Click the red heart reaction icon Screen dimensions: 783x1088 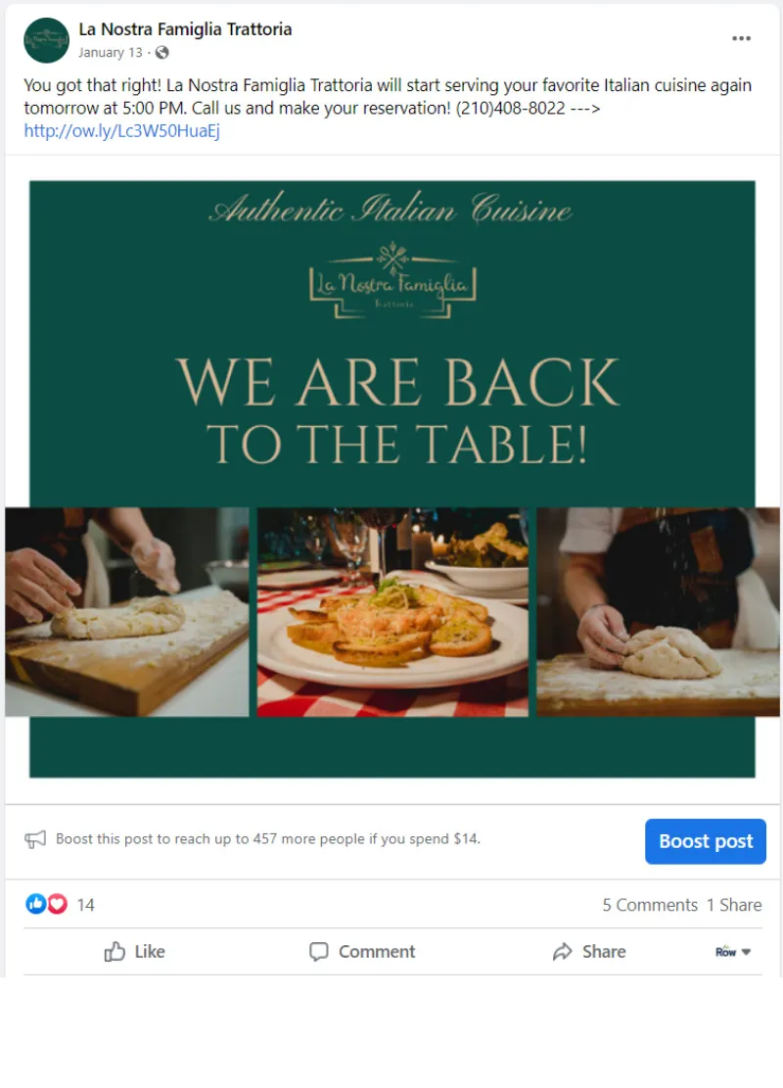coord(57,904)
